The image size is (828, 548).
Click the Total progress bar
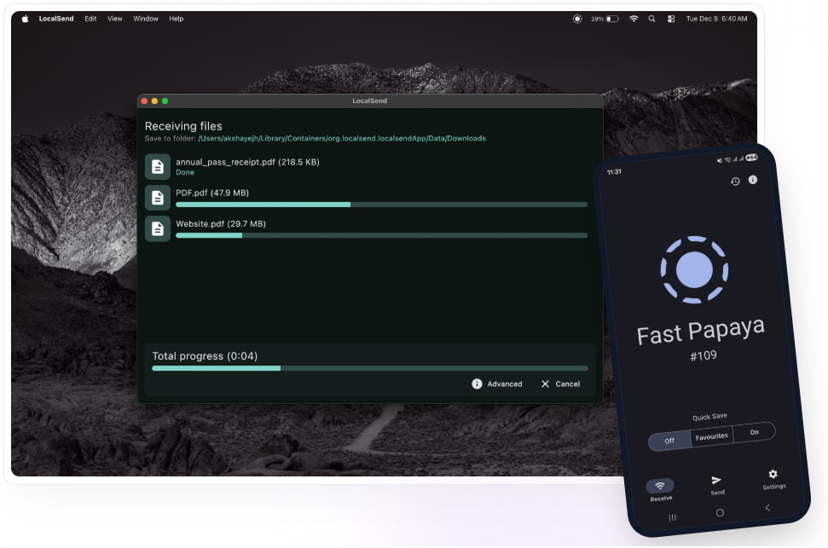(x=369, y=368)
